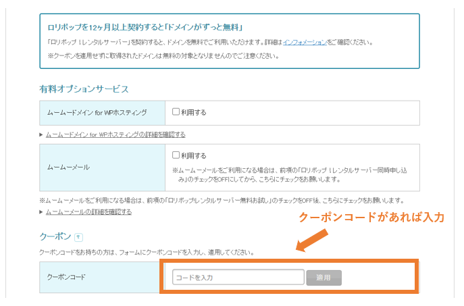
Task: Check the ムームーメール 利用する checkbox
Action: [x=176, y=155]
